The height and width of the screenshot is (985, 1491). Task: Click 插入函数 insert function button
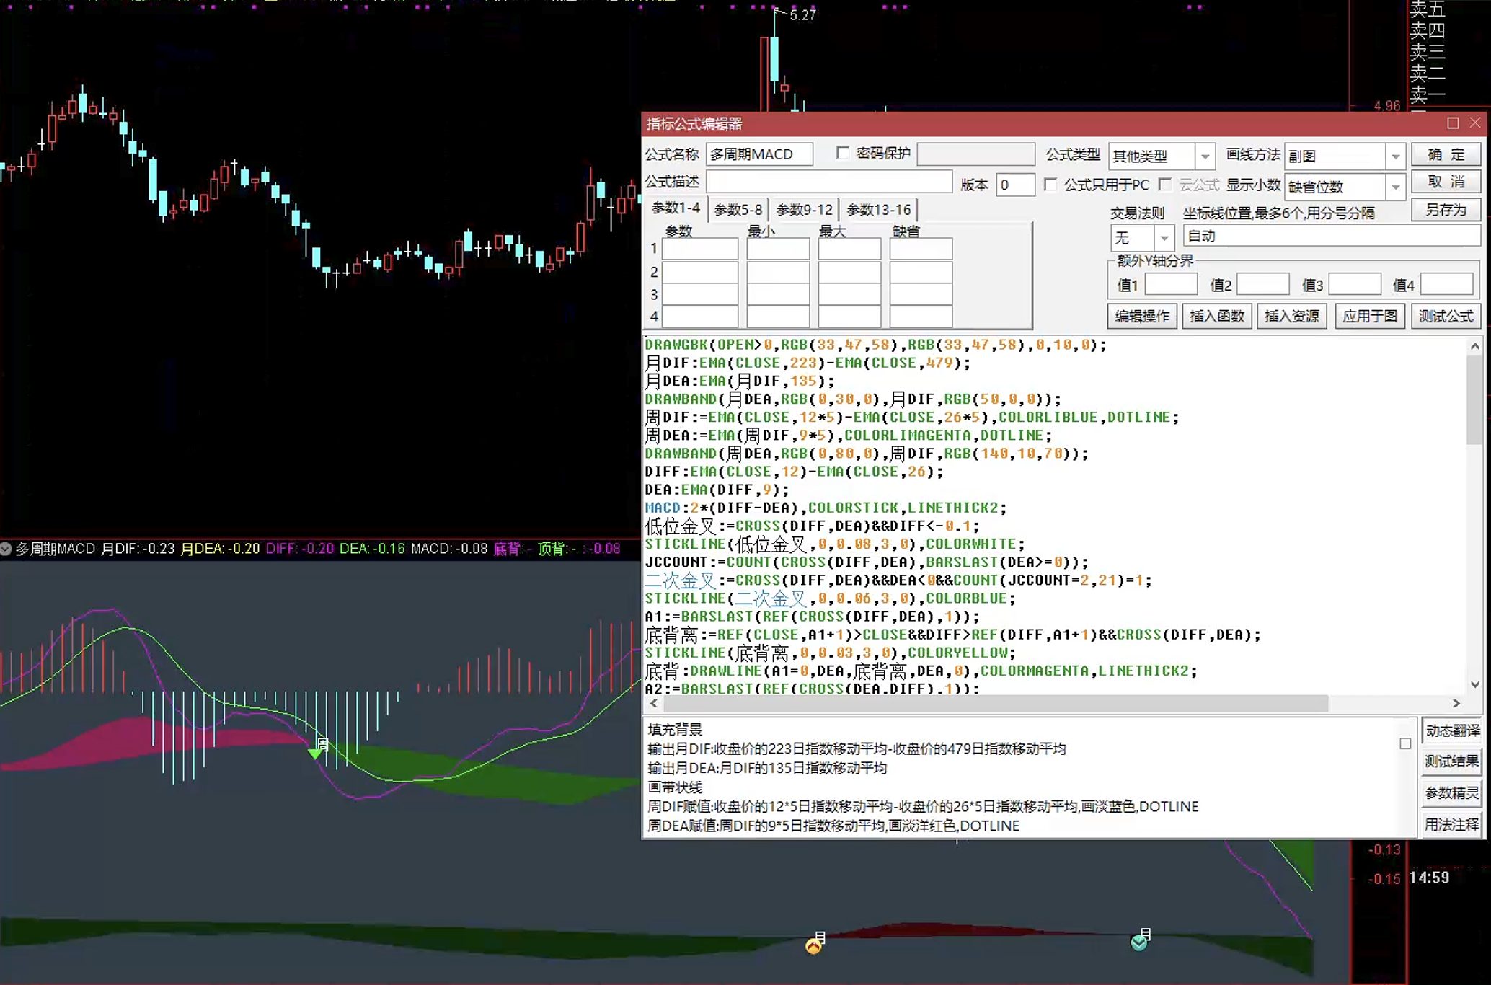[1217, 316]
